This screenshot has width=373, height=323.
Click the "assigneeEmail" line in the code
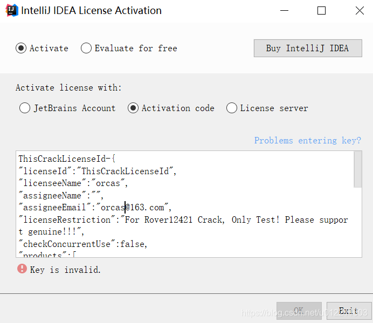pos(95,207)
